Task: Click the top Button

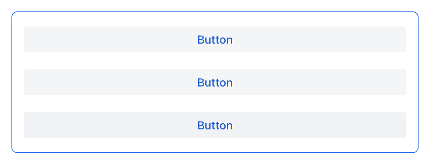Action: coord(215,39)
